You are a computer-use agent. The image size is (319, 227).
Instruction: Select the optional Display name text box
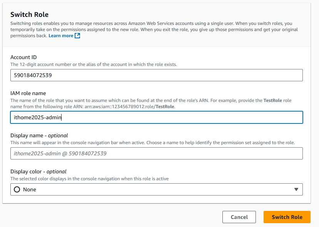click(x=156, y=153)
